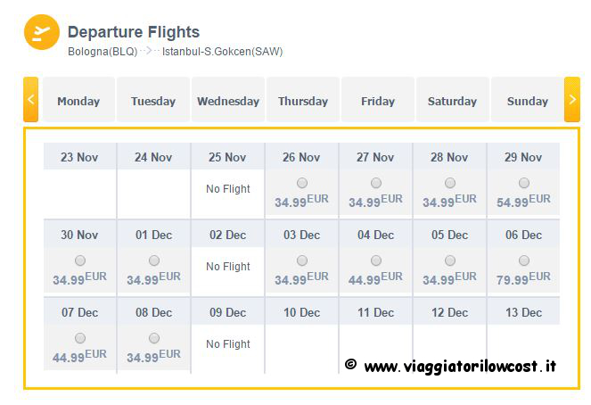Select the 29 Nov 54.99 EUR flight
This screenshot has width=591, height=405.
coord(524,183)
